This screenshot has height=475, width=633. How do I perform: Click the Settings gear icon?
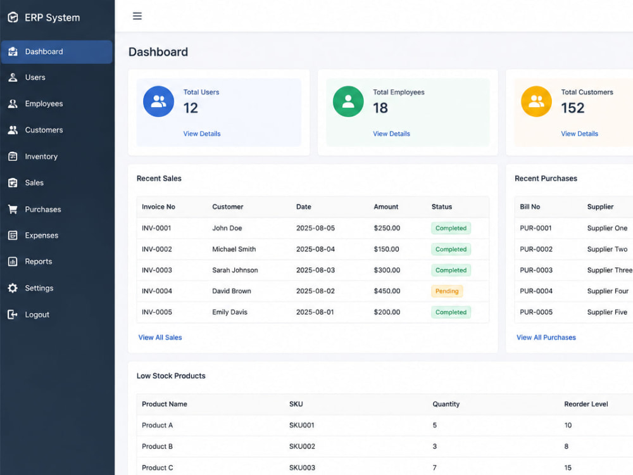[13, 288]
